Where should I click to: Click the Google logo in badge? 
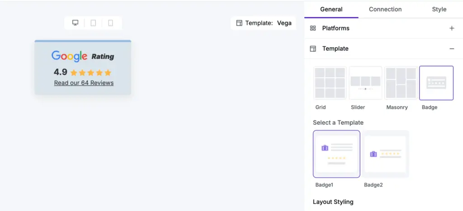click(69, 56)
